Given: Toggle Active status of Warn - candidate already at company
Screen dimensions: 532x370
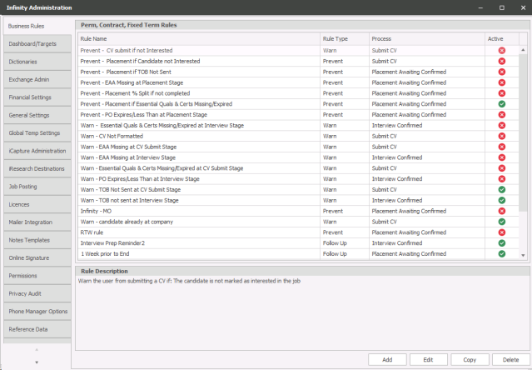Looking at the screenshot, I should click(502, 222).
